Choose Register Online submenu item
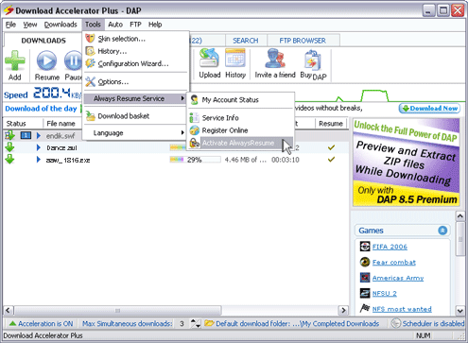 pos(241,130)
